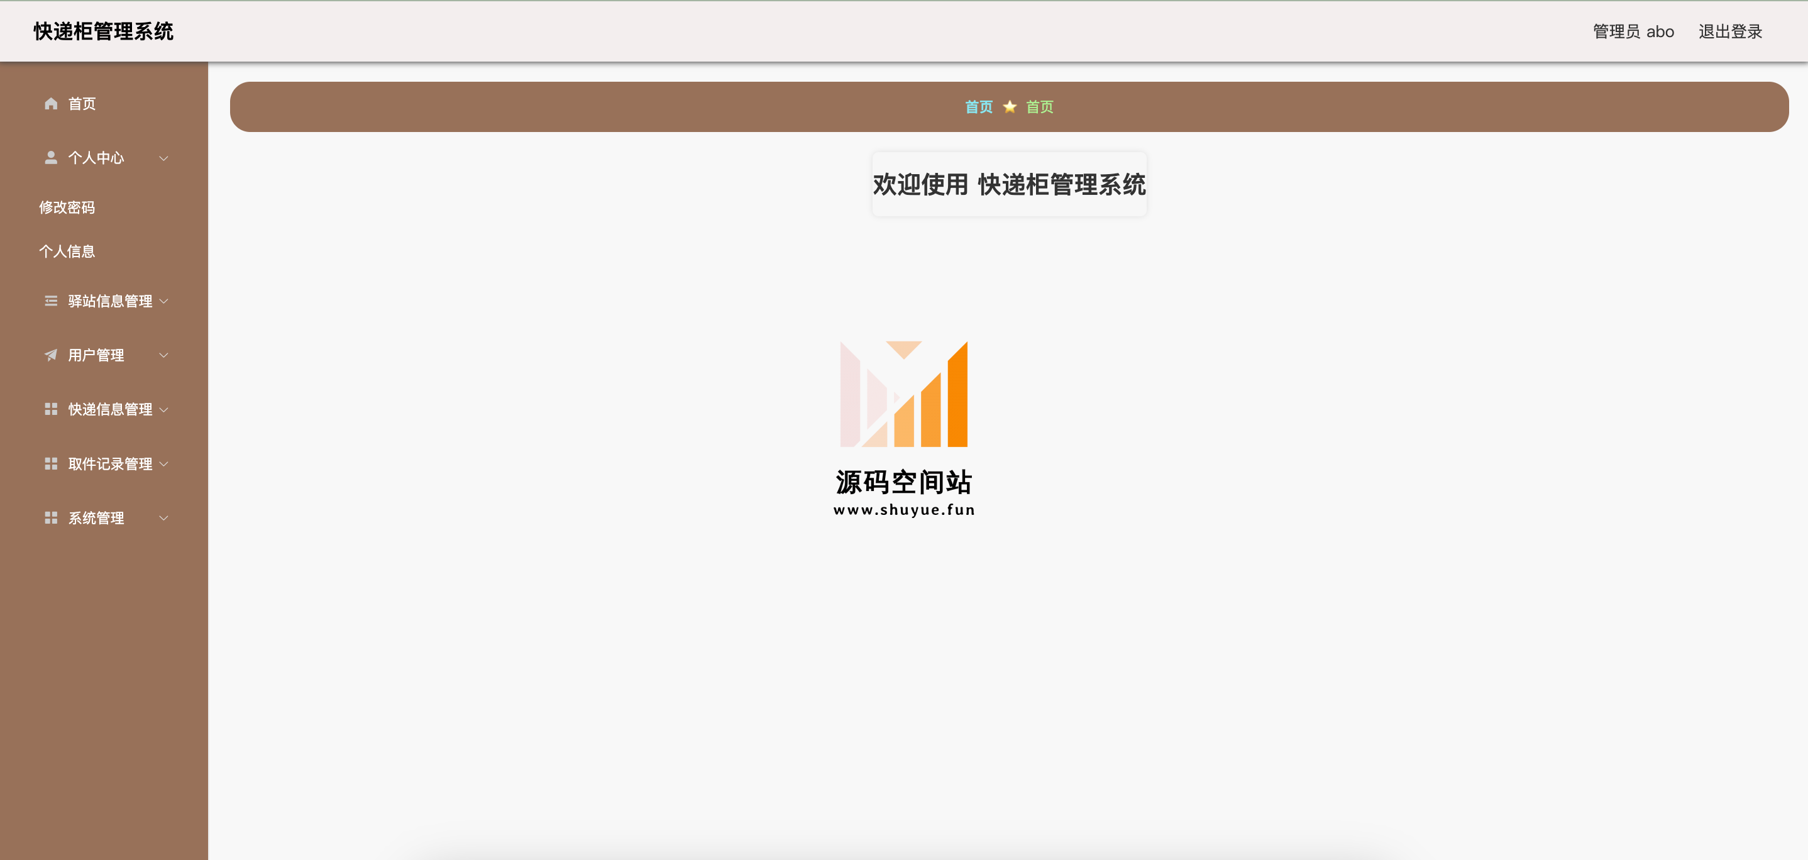Image resolution: width=1808 pixels, height=860 pixels.
Task: Collapse the 个人中心 chevron
Action: coord(163,158)
